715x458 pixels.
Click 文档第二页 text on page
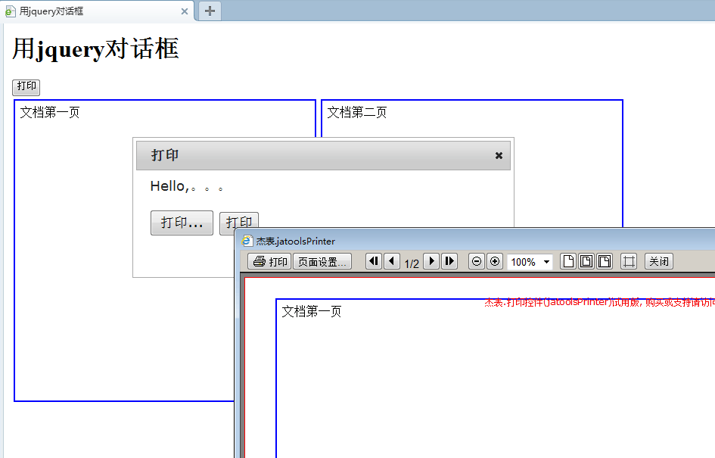coord(356,112)
